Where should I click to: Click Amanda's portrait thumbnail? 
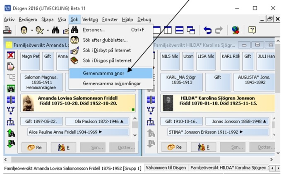point(28,103)
